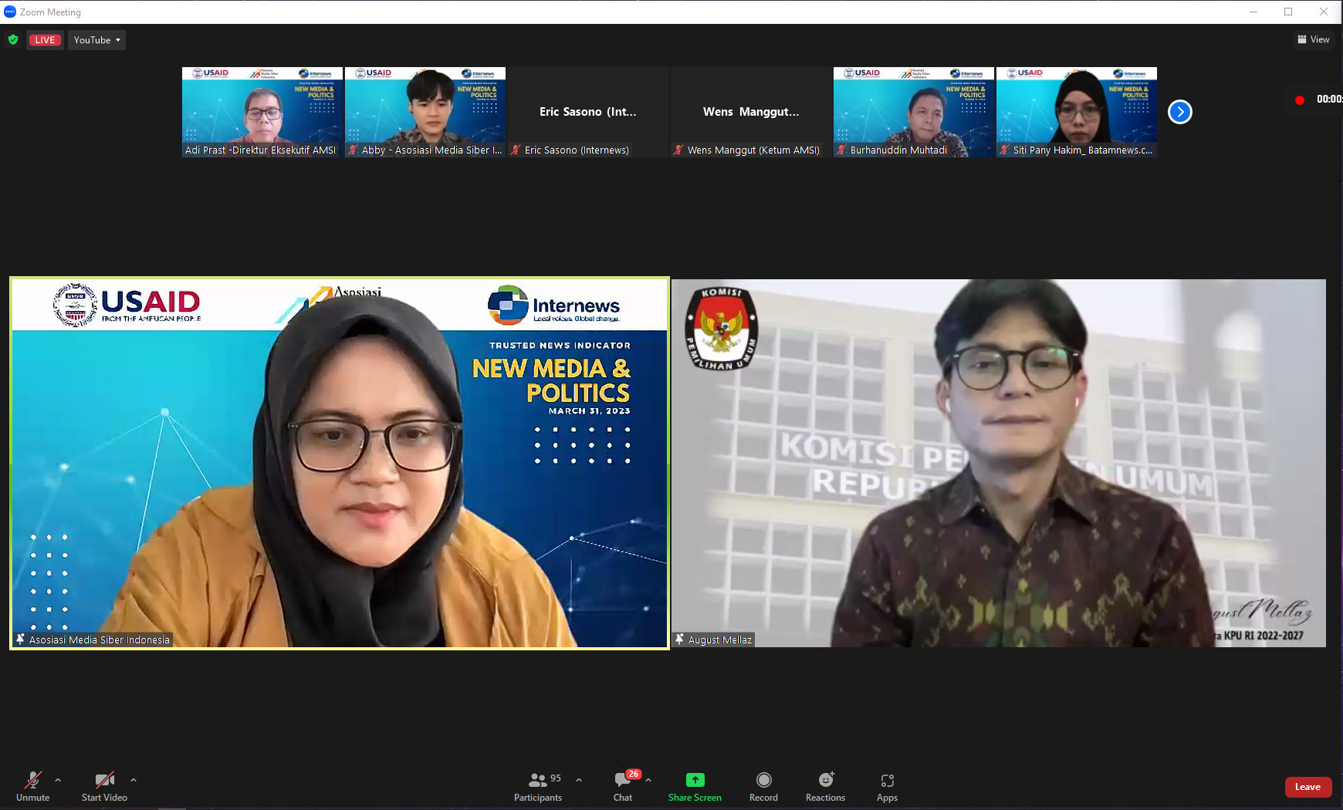
Task: Click the next page arrow for participant gallery
Action: coord(1179,111)
